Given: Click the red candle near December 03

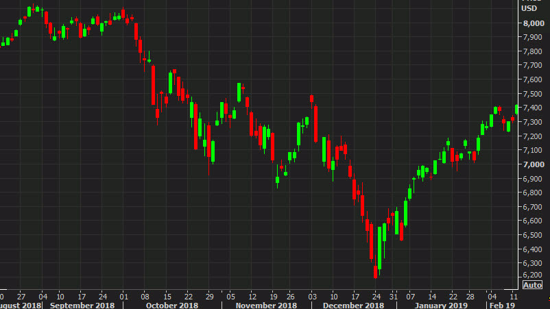Looking at the screenshot, I should pyautogui.click(x=311, y=100).
